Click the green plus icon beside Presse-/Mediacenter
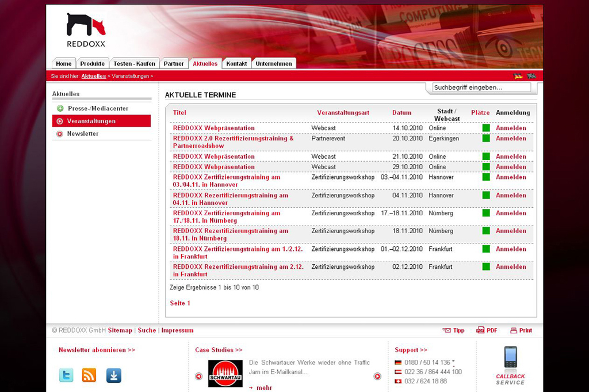The height and width of the screenshot is (392, 589). coord(60,108)
